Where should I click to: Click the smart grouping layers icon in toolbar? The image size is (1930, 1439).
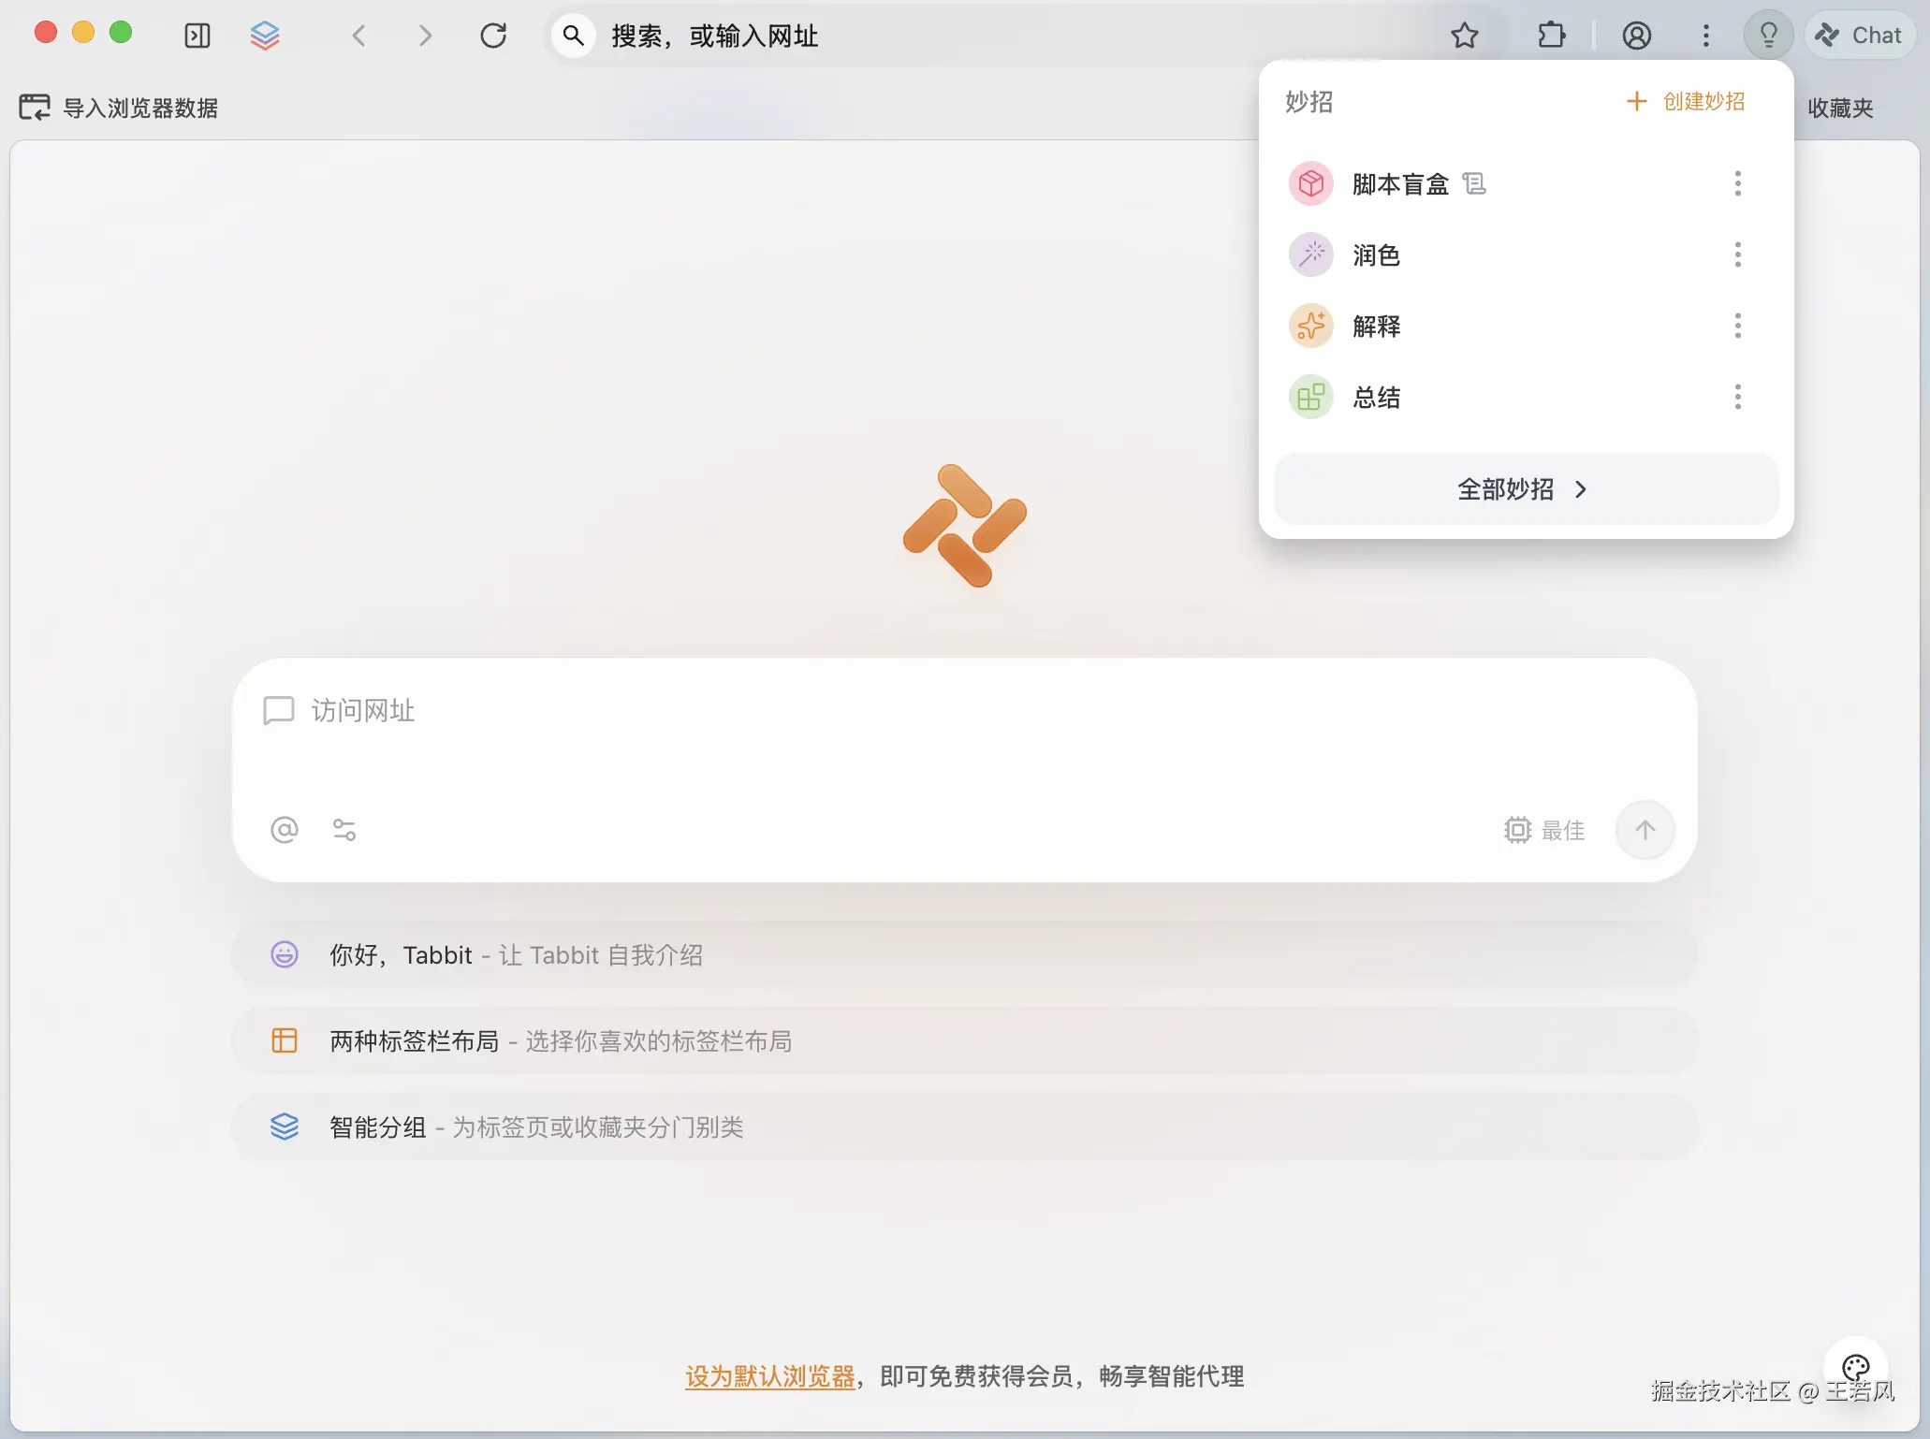(x=265, y=36)
